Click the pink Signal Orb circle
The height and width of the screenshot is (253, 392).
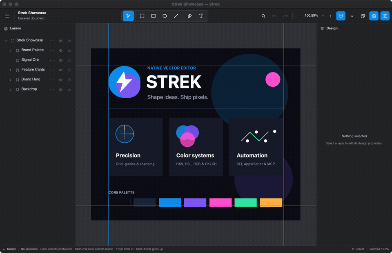pyautogui.click(x=273, y=79)
